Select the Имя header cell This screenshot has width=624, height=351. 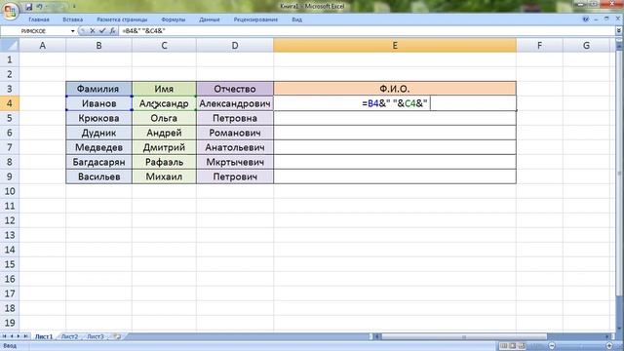(164, 89)
